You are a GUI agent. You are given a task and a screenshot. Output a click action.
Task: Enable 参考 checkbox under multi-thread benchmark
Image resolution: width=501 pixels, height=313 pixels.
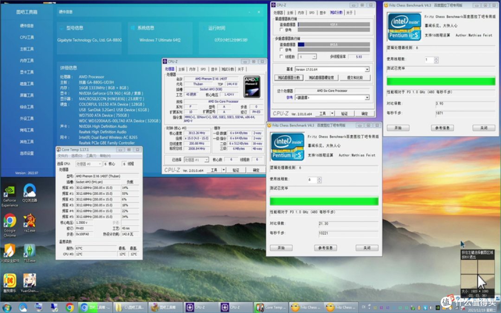[281, 50]
